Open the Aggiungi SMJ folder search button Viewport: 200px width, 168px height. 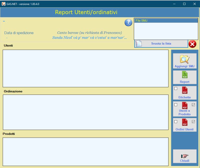tap(184, 61)
